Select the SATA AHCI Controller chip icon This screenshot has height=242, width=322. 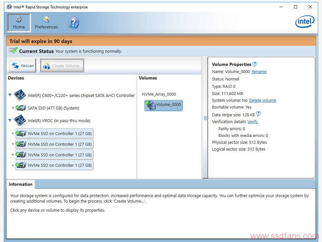[x=20, y=95]
